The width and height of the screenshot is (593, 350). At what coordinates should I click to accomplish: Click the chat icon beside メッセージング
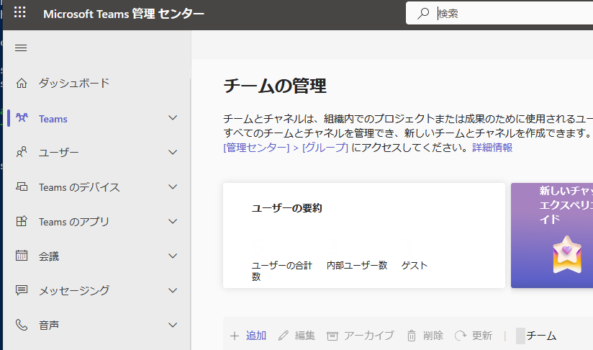(x=22, y=290)
